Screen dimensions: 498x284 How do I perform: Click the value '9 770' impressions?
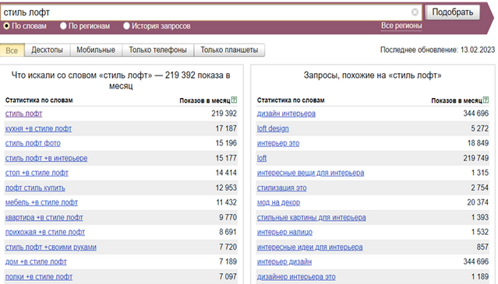pyautogui.click(x=228, y=217)
